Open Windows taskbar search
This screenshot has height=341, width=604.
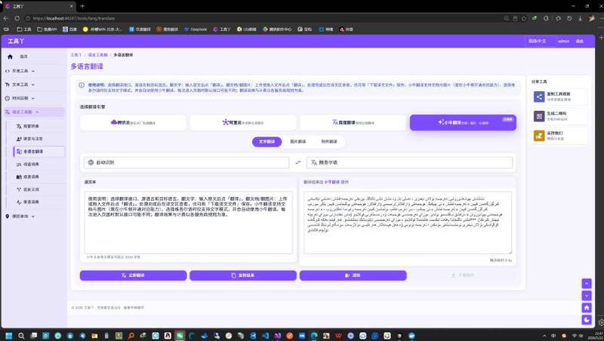(21, 336)
